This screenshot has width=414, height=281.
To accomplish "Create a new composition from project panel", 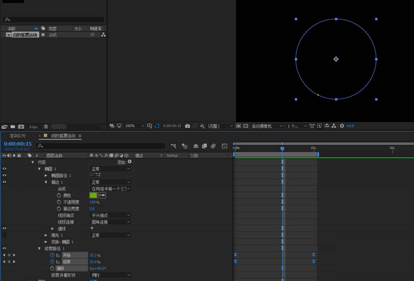I will (x=21, y=127).
